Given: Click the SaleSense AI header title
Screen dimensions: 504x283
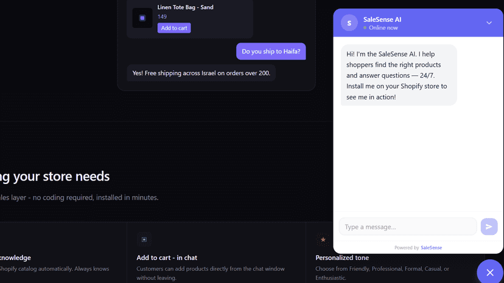Looking at the screenshot, I should coord(382,19).
